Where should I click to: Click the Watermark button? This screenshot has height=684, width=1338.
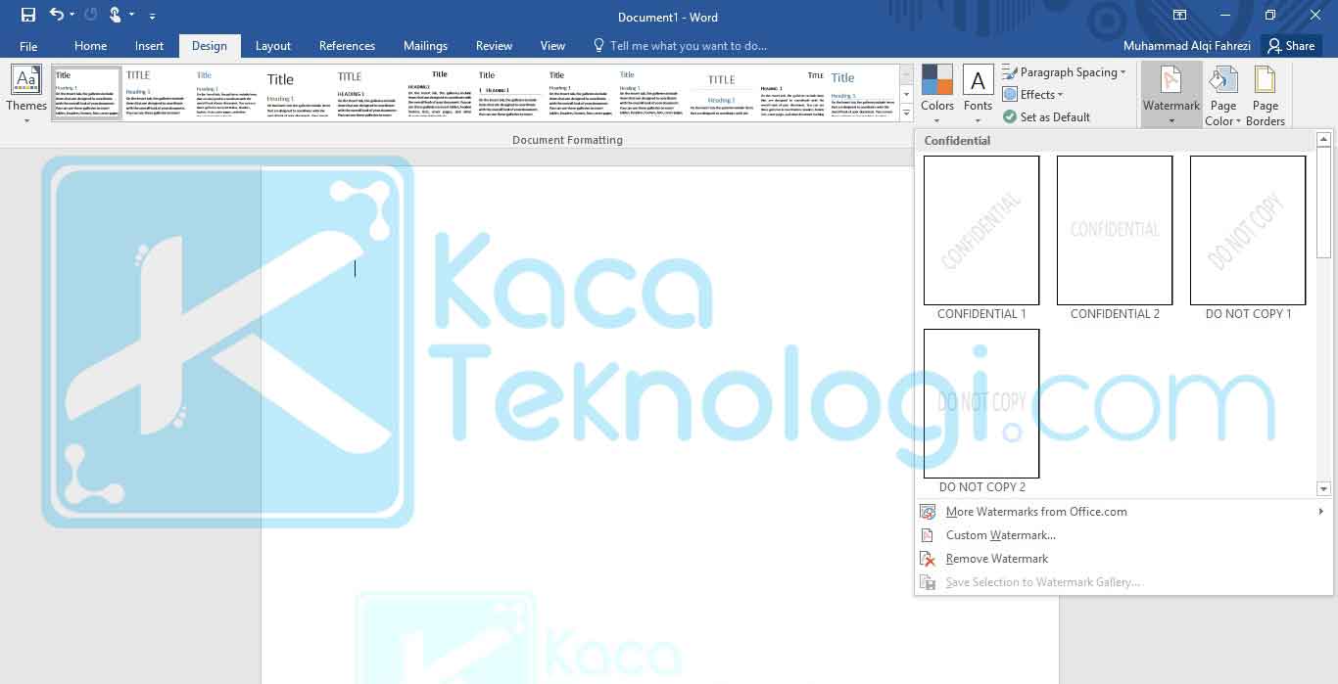click(x=1171, y=95)
